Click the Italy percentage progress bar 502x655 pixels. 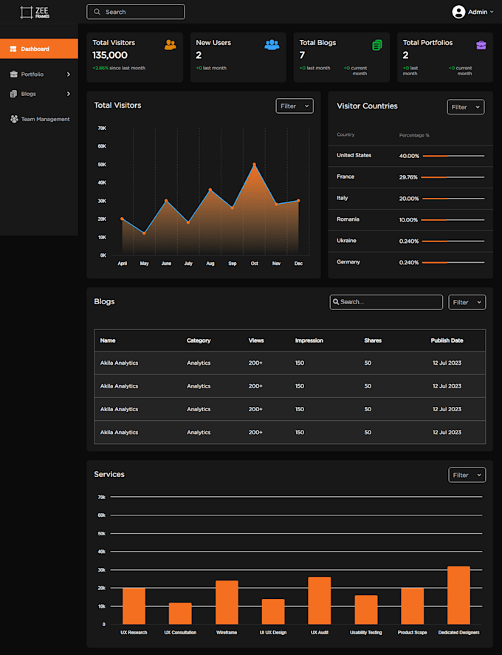453,199
